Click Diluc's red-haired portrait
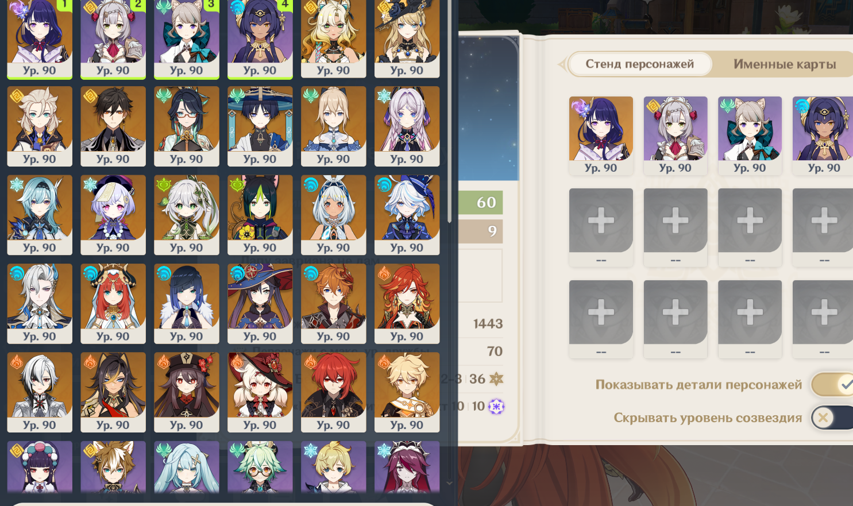This screenshot has width=853, height=506. 333,392
